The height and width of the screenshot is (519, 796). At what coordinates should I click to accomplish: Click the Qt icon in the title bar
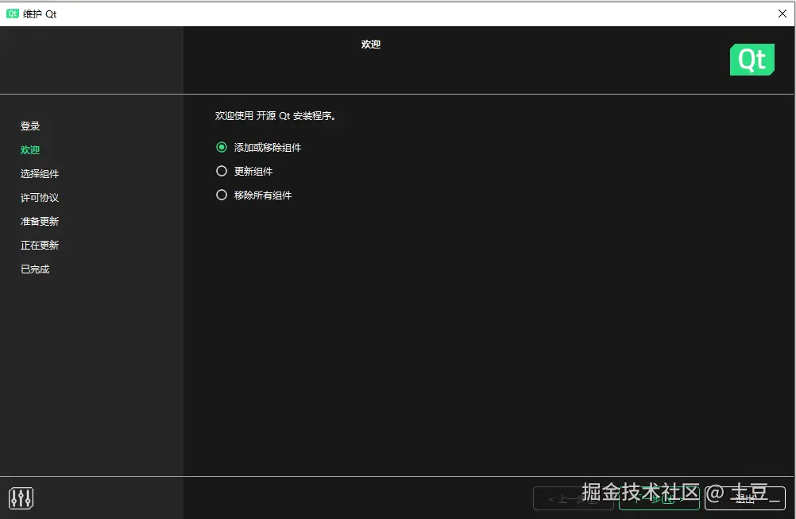pyautogui.click(x=12, y=14)
